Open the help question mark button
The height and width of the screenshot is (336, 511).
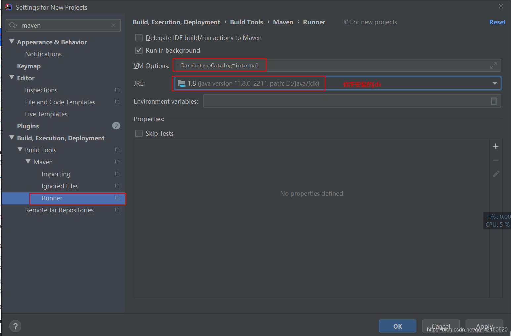(x=15, y=326)
